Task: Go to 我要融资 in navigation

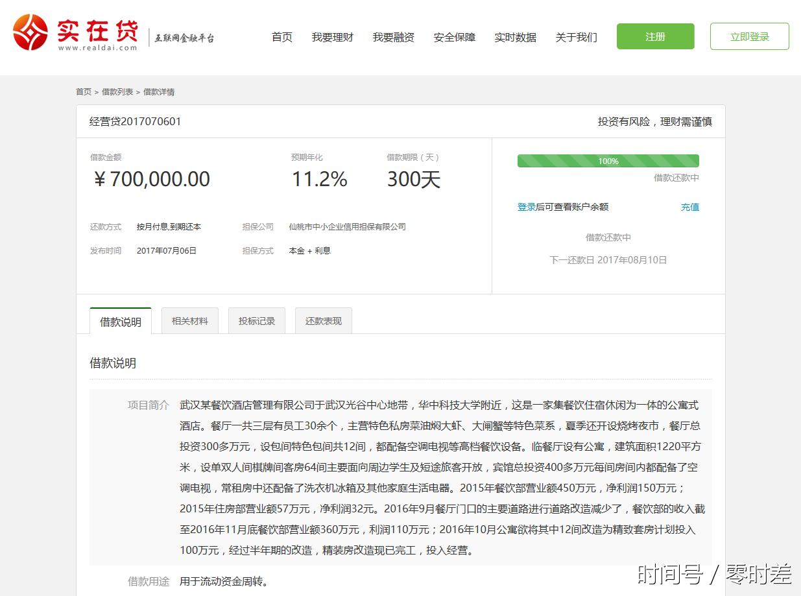Action: (x=393, y=37)
